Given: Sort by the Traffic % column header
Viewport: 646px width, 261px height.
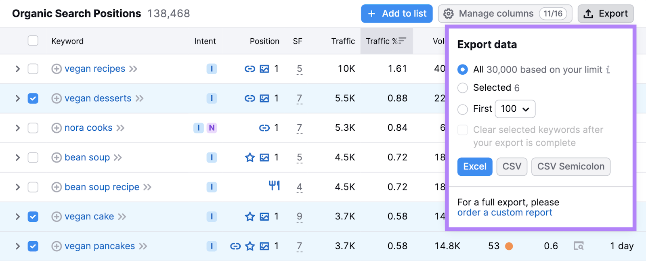Looking at the screenshot, I should click(x=386, y=41).
